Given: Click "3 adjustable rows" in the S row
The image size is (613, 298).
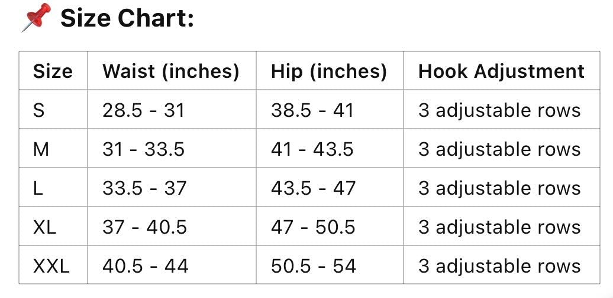Looking at the screenshot, I should pyautogui.click(x=499, y=110).
